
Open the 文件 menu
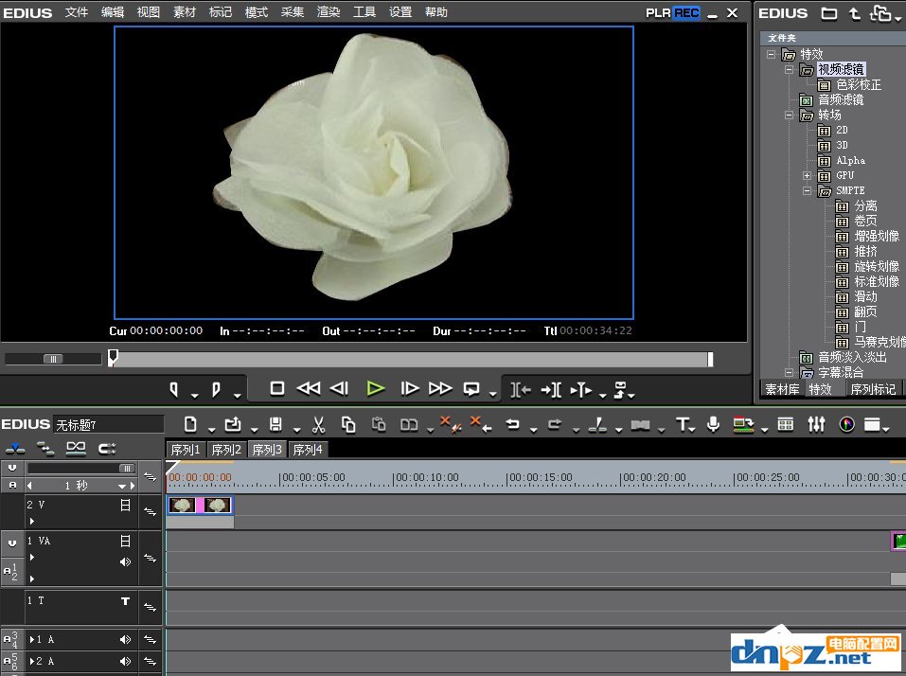coord(77,12)
